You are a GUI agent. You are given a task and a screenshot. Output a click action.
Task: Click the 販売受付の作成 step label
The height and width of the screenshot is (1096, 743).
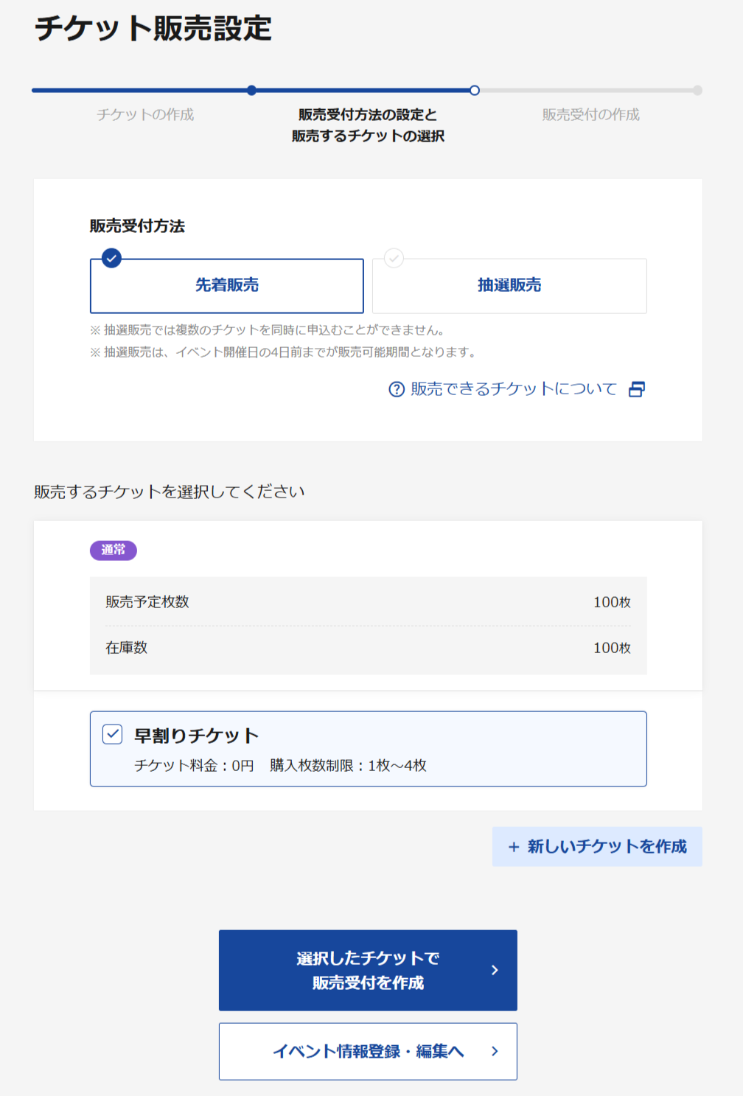coord(590,116)
